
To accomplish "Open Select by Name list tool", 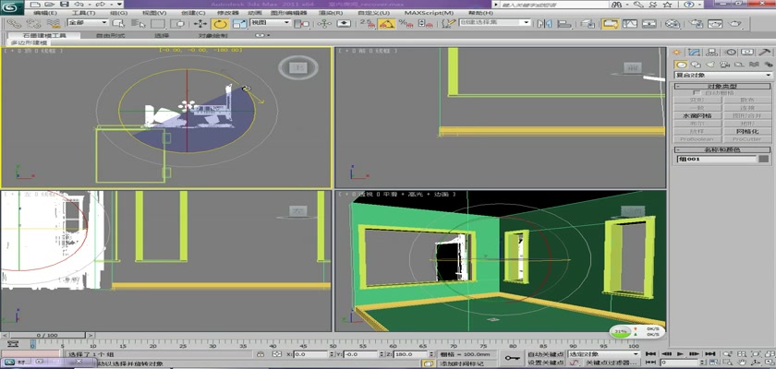I will point(139,23).
